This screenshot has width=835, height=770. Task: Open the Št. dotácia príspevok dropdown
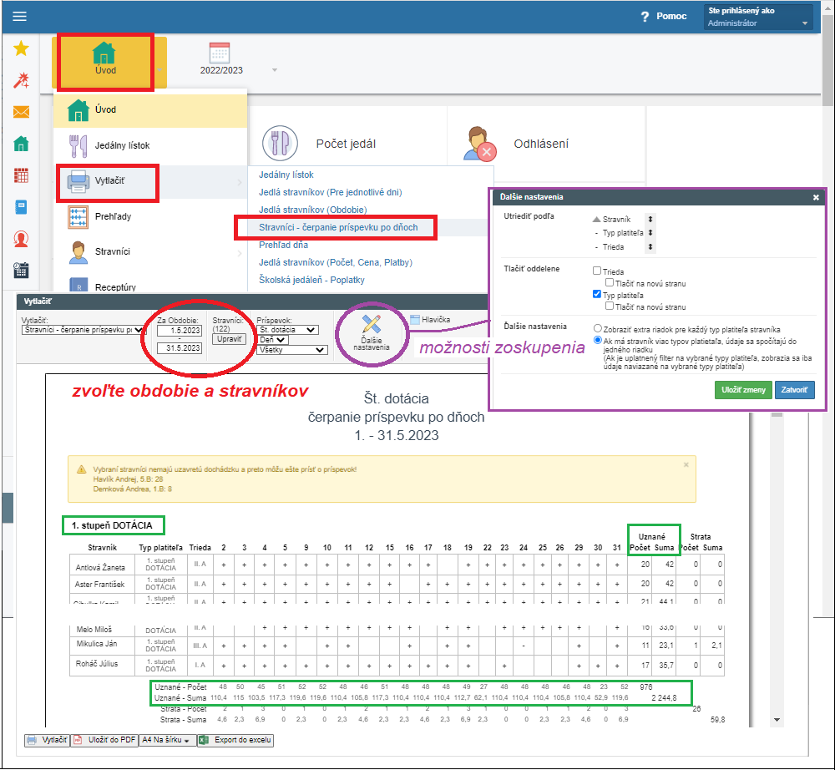[x=287, y=330]
